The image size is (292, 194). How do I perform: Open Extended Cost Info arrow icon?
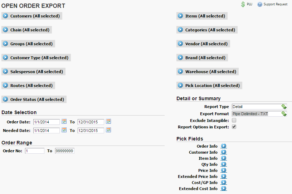tap(223, 188)
